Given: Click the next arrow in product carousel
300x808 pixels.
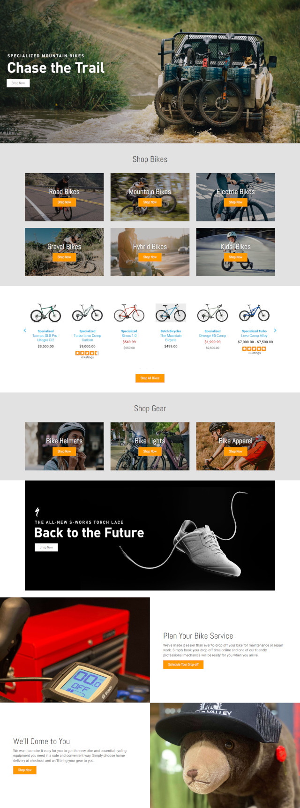Looking at the screenshot, I should point(275,331).
